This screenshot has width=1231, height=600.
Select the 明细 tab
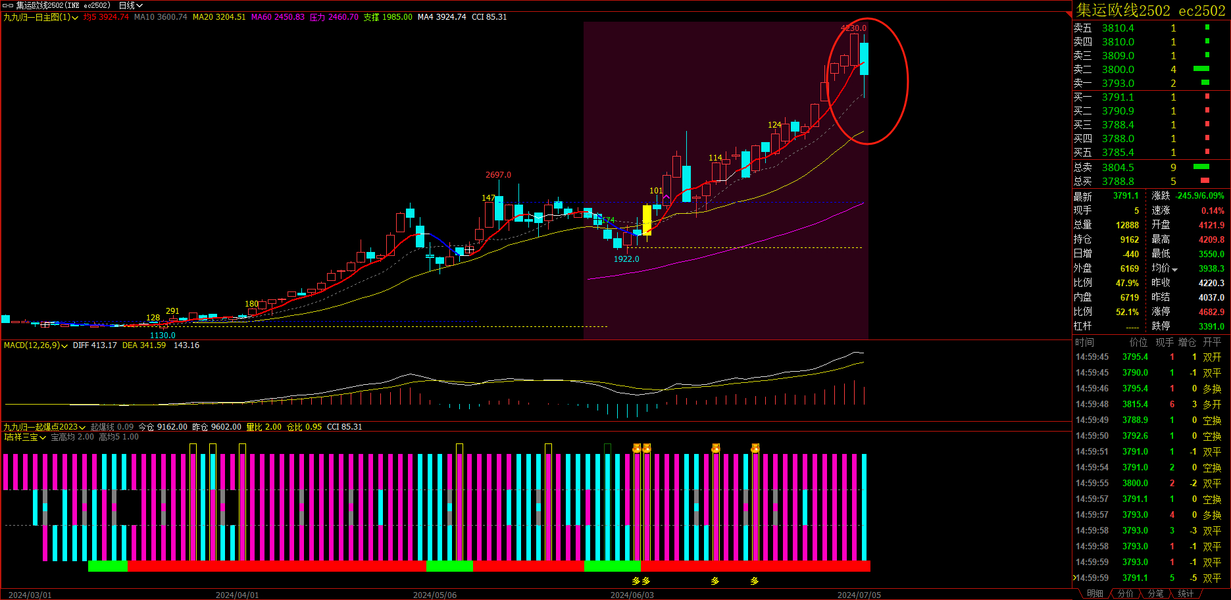(x=1095, y=593)
